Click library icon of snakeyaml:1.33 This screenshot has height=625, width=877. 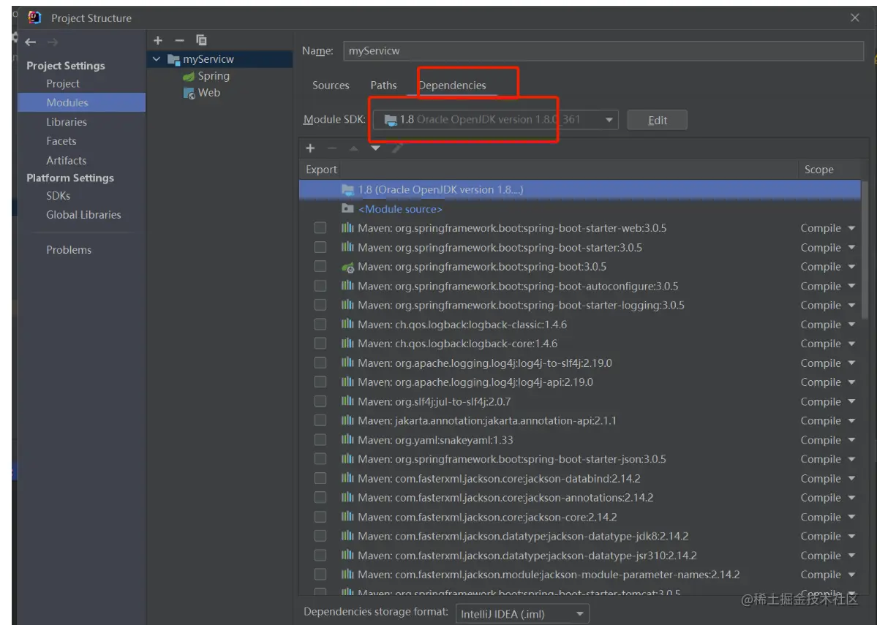click(x=348, y=439)
